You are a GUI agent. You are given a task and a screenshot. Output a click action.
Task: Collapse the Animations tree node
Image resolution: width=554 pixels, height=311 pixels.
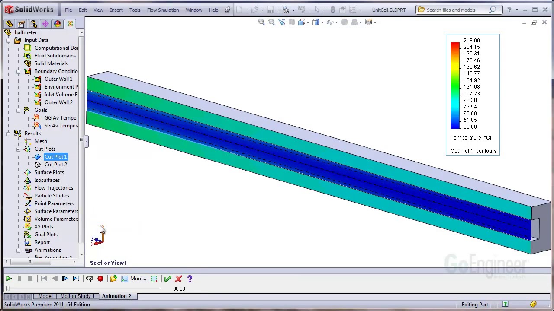(x=18, y=250)
